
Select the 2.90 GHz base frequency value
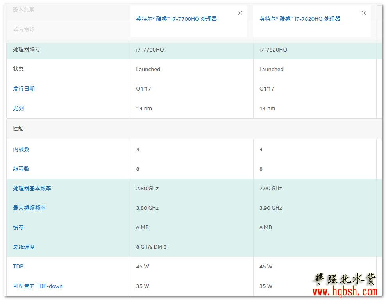tap(270, 189)
